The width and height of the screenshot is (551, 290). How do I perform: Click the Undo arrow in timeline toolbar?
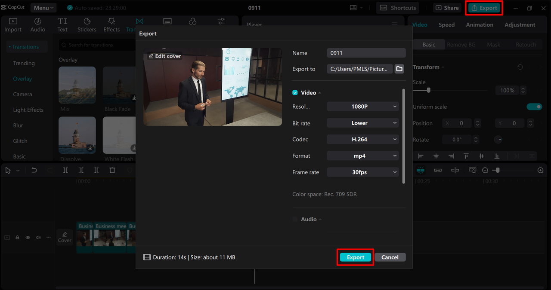click(34, 171)
